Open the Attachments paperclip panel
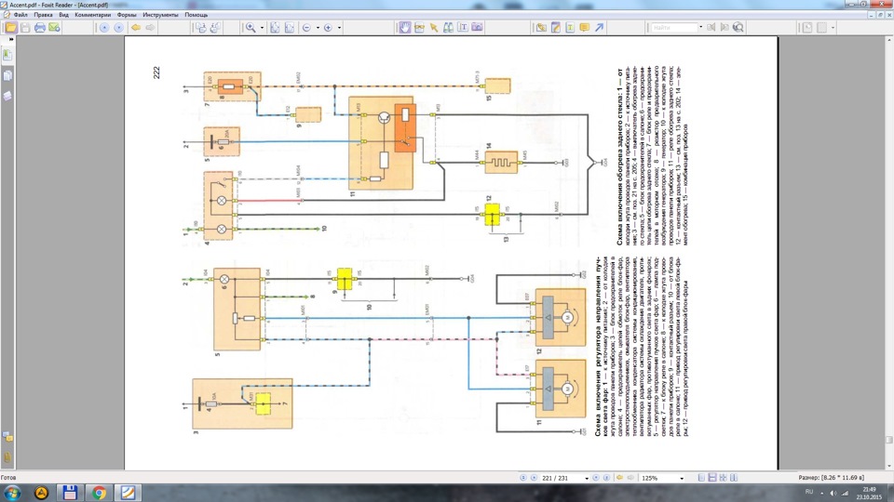The height and width of the screenshot is (502, 894). [7, 457]
